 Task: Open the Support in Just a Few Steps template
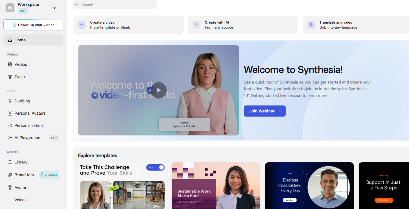click(x=384, y=186)
